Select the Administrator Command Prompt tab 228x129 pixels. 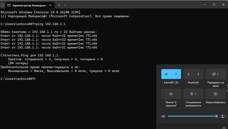tap(30, 5)
